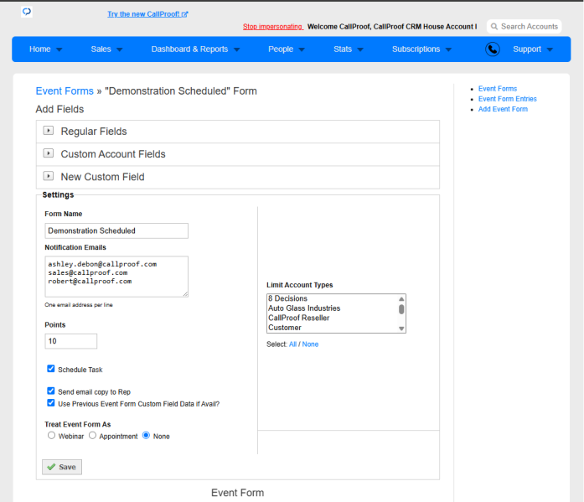The width and height of the screenshot is (584, 502).
Task: Click the Add Event Form link
Action: pos(503,109)
